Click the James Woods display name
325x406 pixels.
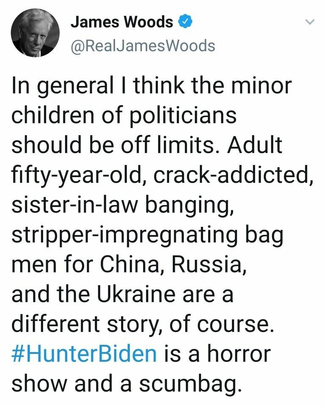coord(122,22)
